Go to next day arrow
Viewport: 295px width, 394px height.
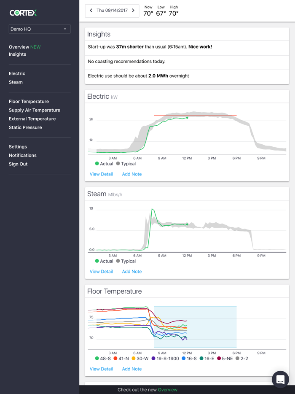point(133,11)
